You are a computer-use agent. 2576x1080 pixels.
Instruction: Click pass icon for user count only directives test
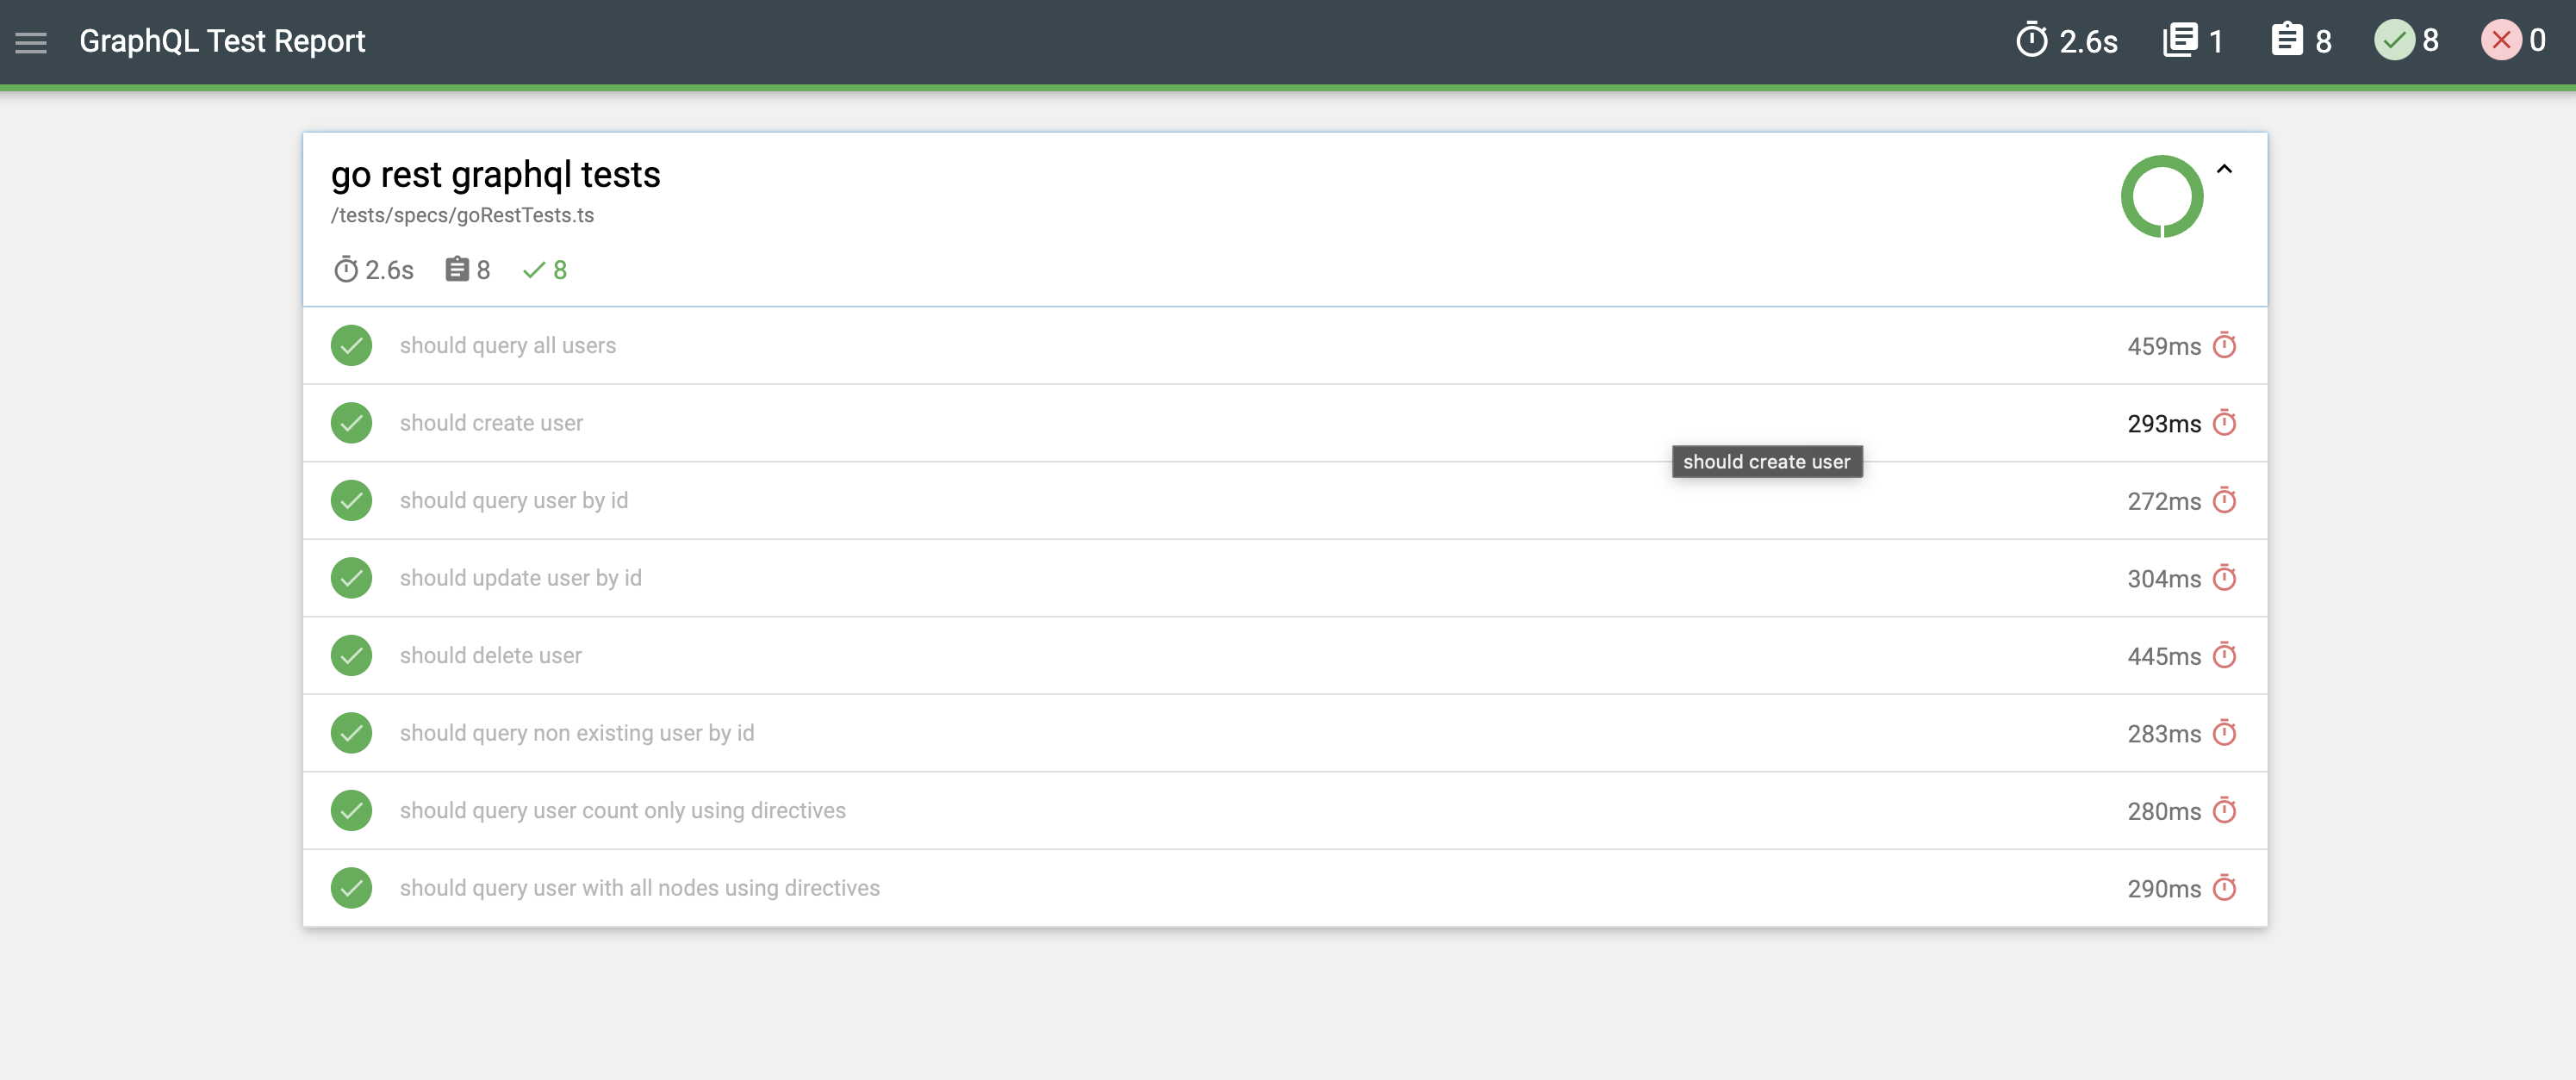351,810
